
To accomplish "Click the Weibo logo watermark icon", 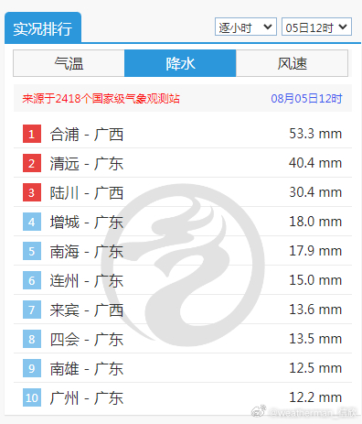I will click(259, 411).
